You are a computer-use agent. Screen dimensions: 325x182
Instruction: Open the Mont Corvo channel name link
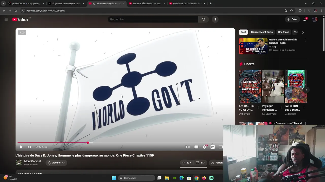pos(31,161)
